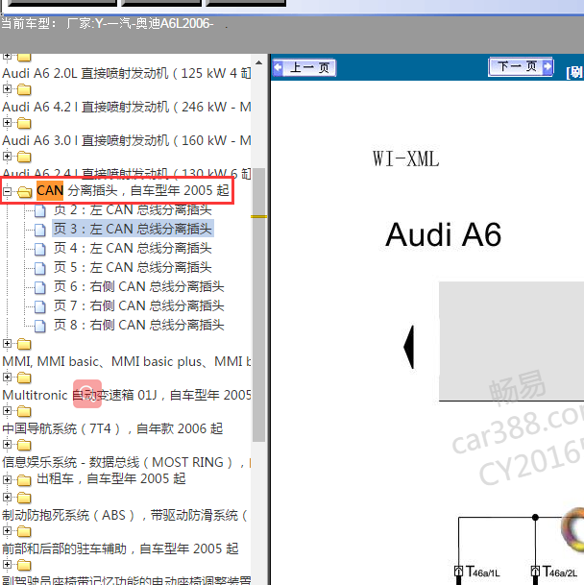Expand folder above Audi A6 3.0 l 直接喷射发动机
Viewport: 584px width, 585px height.
point(7,123)
